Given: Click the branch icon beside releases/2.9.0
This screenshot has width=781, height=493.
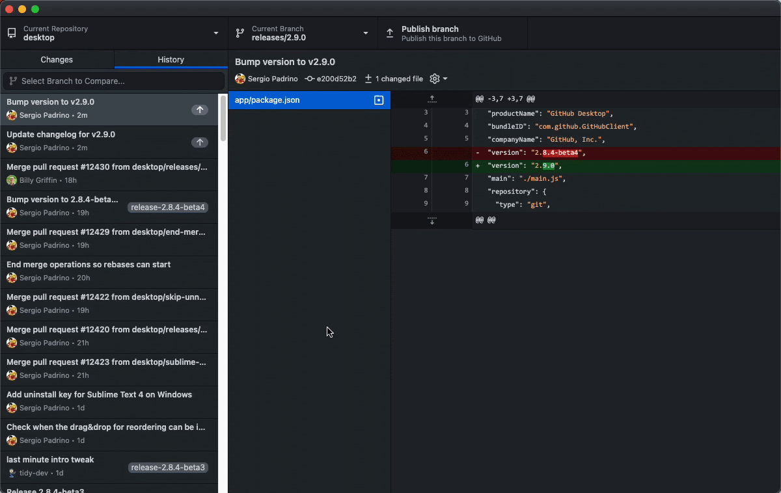Looking at the screenshot, I should tap(240, 33).
